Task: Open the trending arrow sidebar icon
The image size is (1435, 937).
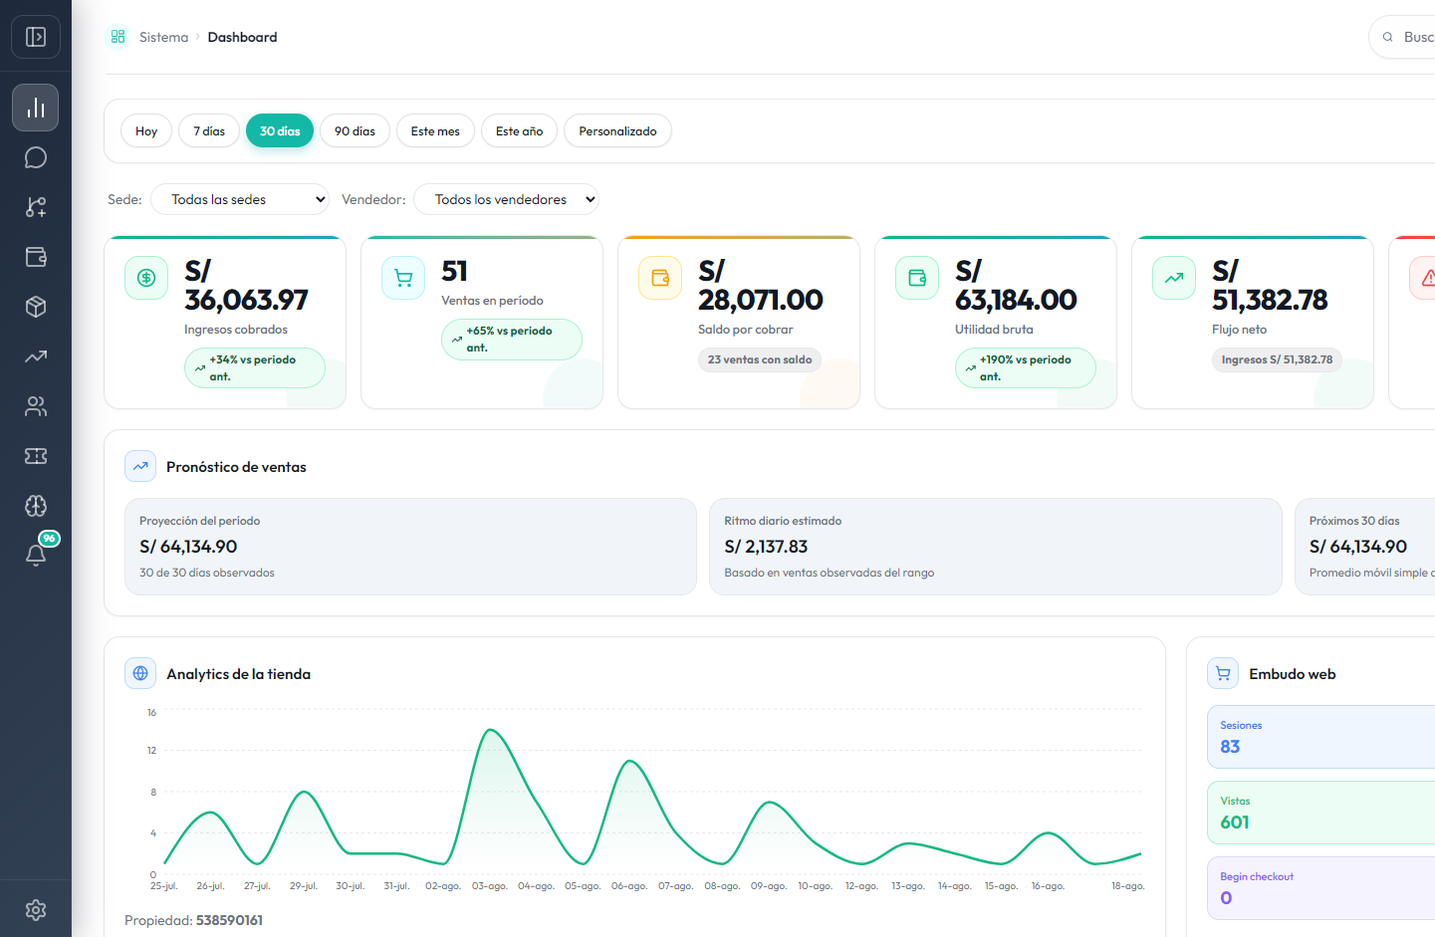Action: point(36,356)
